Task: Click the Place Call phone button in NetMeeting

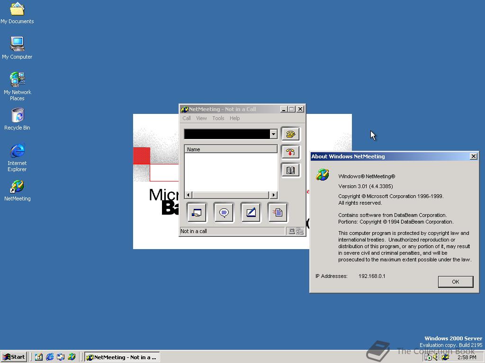Action: [x=290, y=134]
